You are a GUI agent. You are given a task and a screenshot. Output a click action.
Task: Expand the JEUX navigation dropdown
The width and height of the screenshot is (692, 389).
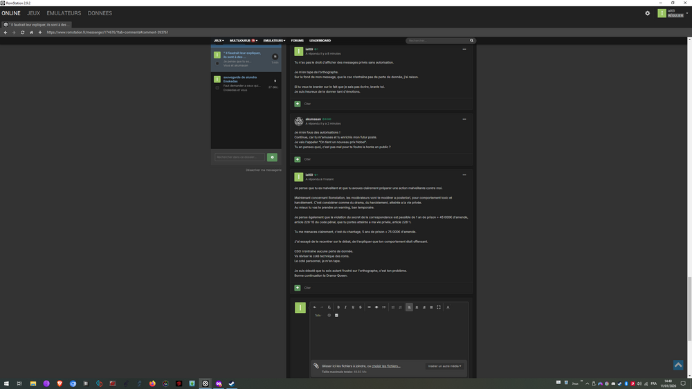[219, 41]
